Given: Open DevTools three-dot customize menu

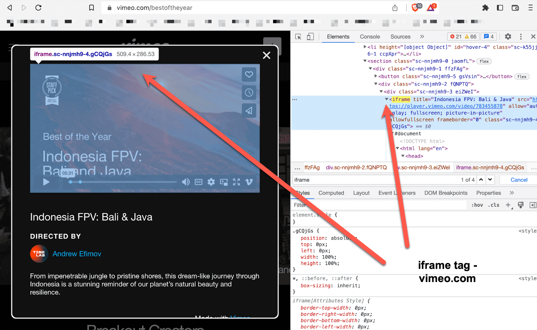Looking at the screenshot, I should pyautogui.click(x=521, y=37).
